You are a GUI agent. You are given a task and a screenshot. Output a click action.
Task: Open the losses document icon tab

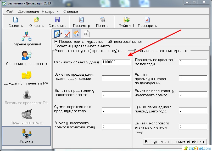[x=87, y=34]
